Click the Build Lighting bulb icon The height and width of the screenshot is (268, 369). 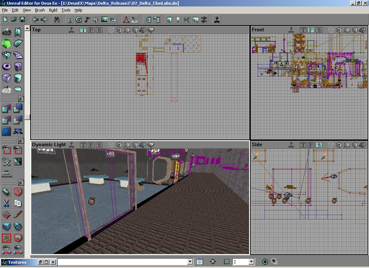(178, 19)
